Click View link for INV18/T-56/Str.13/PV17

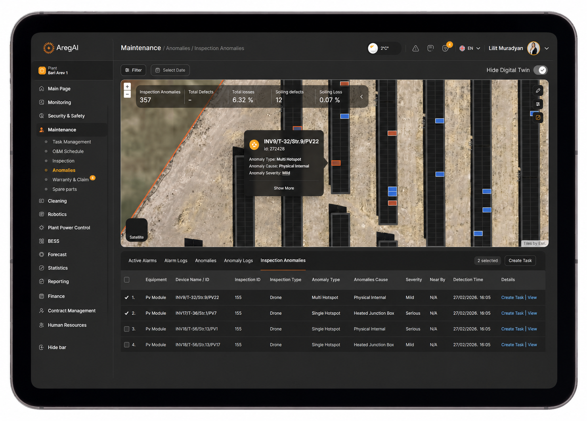pyautogui.click(x=532, y=345)
